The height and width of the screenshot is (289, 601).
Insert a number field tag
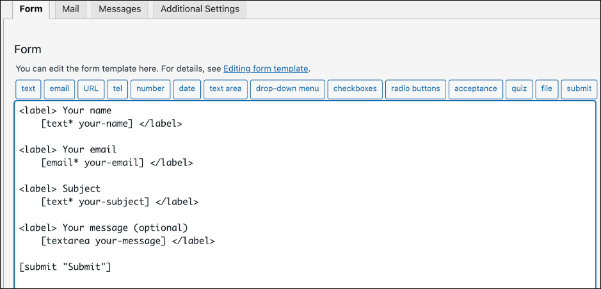150,89
